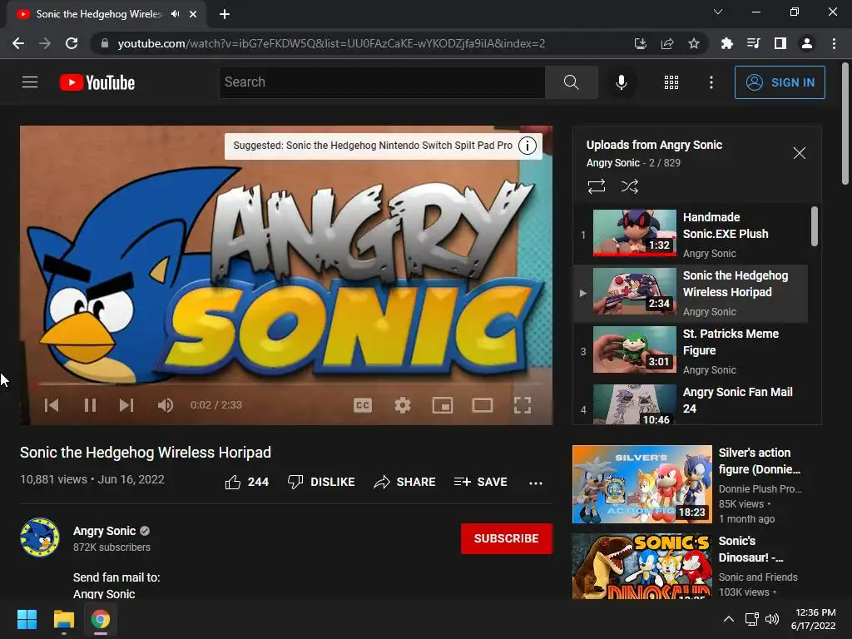Open the Angry Sonic channel avatar

(x=40, y=538)
